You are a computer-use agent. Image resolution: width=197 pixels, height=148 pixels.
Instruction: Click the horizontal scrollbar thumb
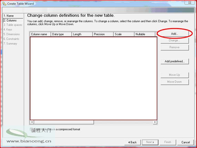tap(64, 122)
